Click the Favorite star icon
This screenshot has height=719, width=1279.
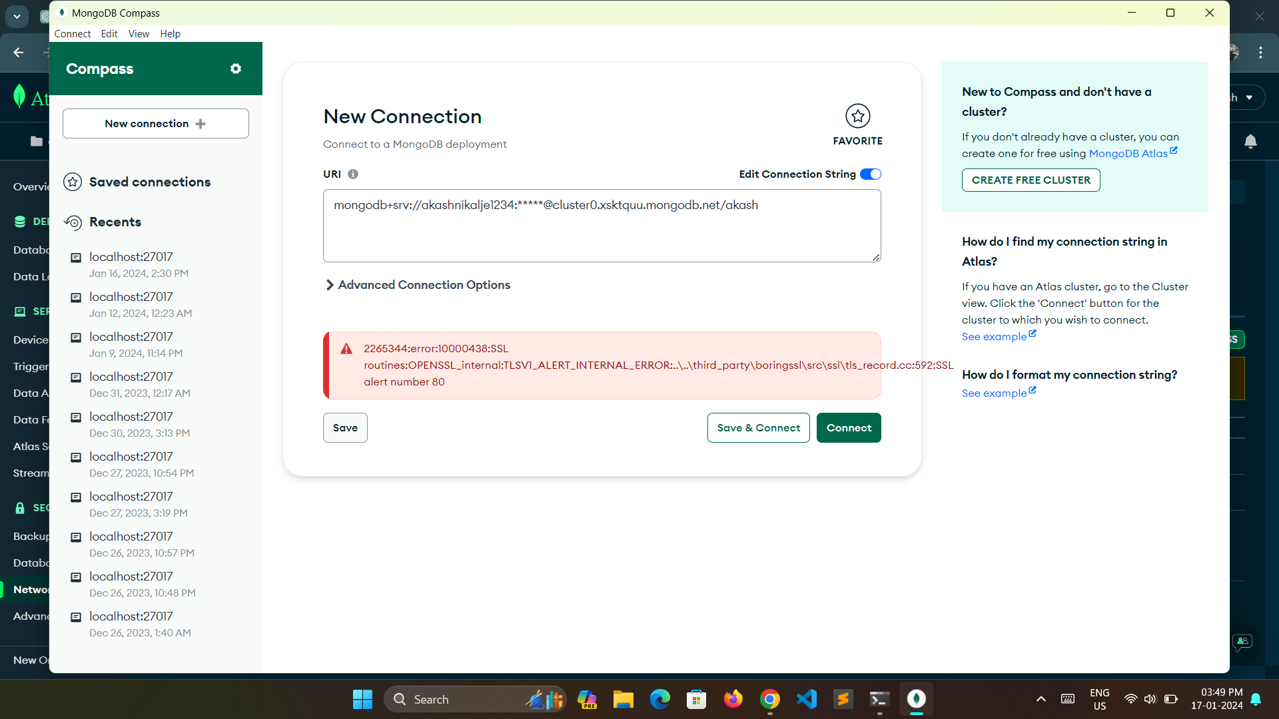coord(857,116)
